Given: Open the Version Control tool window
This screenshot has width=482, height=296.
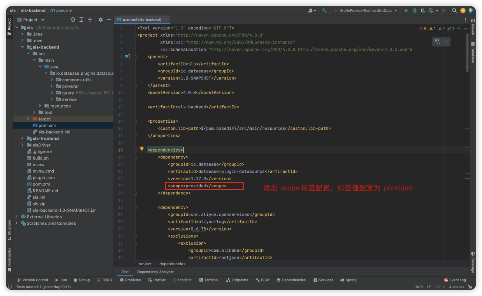Looking at the screenshot, I should coord(33,280).
